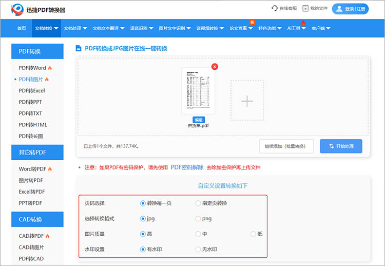Click the flame badge above AI工具
Screen dimensions: 385x266
(x=303, y=23)
